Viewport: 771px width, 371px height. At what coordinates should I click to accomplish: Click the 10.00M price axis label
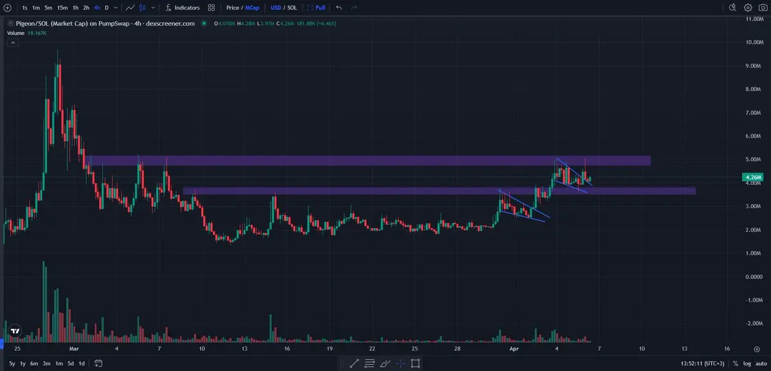click(x=753, y=42)
